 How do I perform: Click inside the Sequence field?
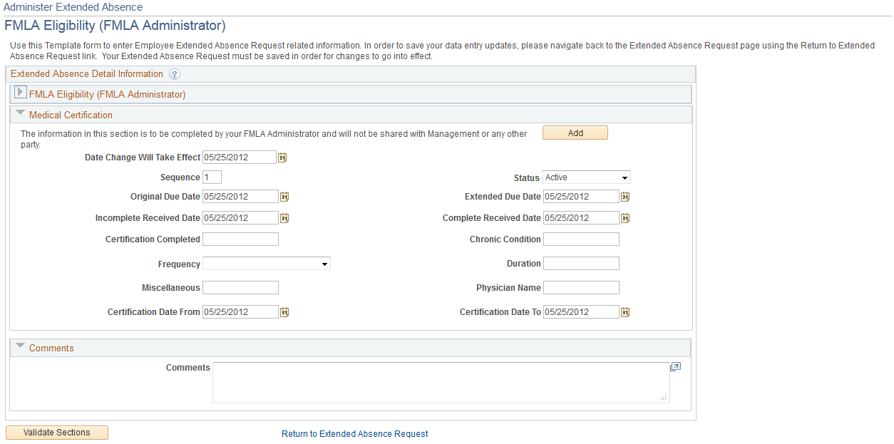tap(211, 177)
